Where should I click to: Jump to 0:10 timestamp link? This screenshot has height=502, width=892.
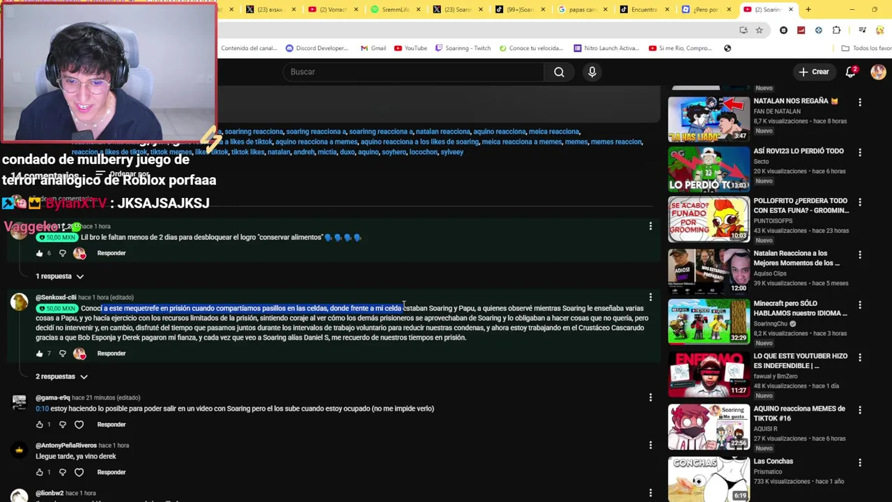42,409
